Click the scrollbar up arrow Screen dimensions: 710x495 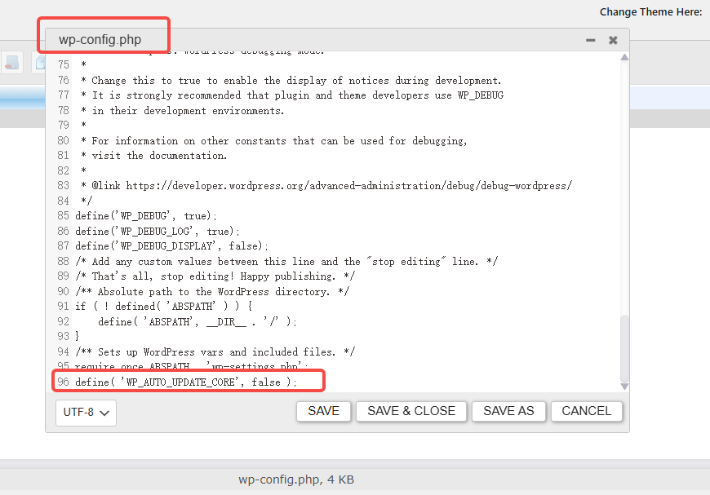624,55
